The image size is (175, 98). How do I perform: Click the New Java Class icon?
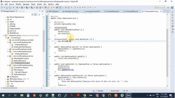pos(40,8)
